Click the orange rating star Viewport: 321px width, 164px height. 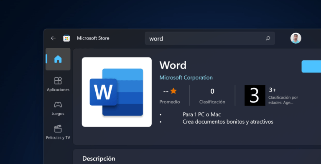click(173, 91)
